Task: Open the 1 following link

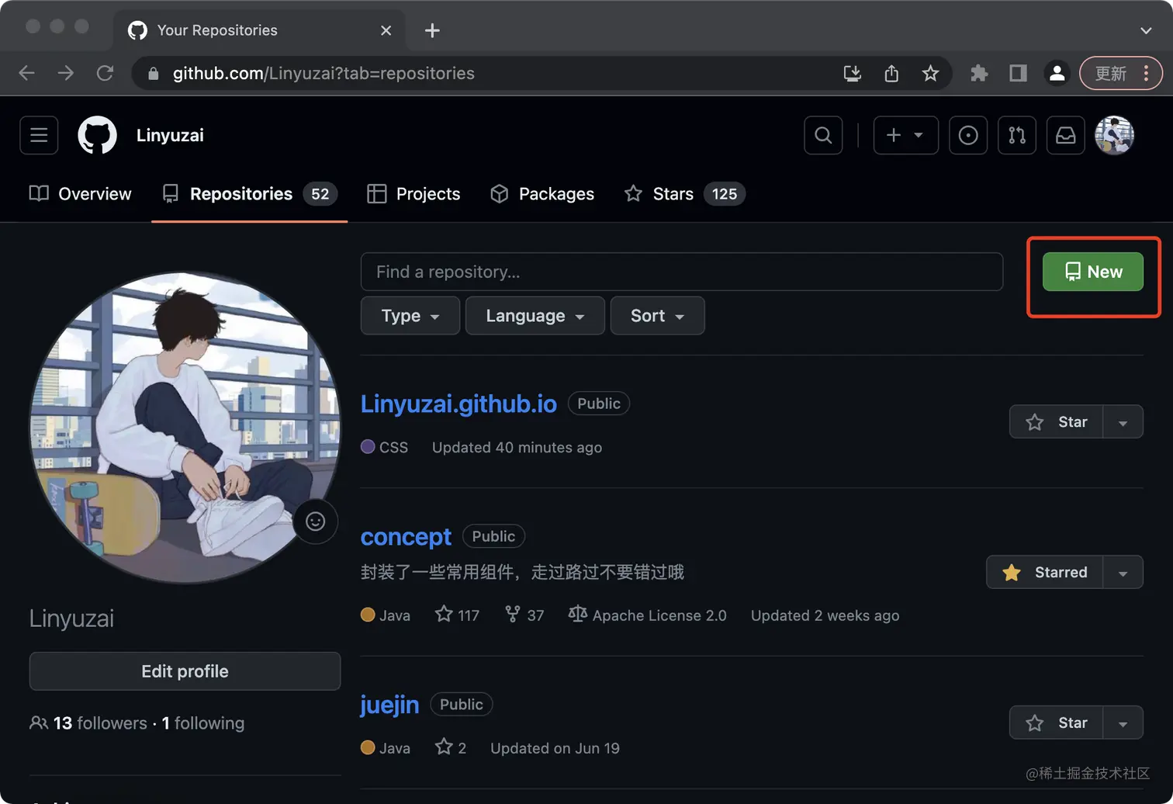Action: pyautogui.click(x=203, y=723)
